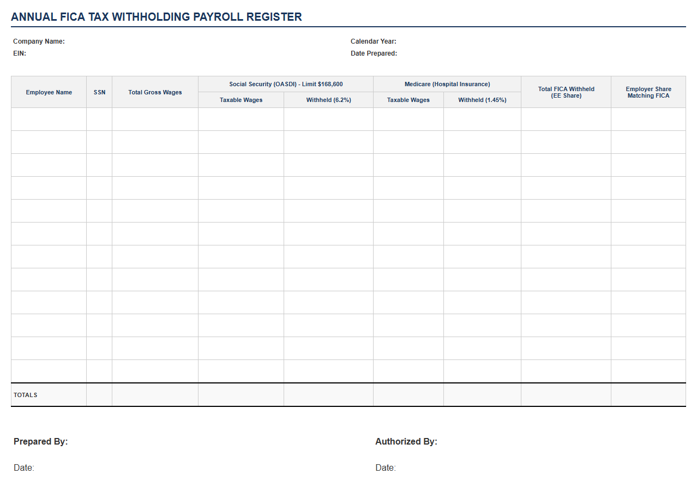This screenshot has height=492, width=697.
Task: Click the Total FICA Withheld (EE Share) header
Action: pos(566,92)
